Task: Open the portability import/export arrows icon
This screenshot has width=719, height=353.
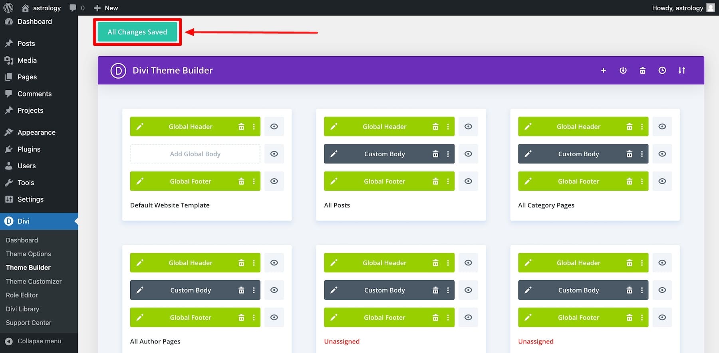Action: click(681, 71)
